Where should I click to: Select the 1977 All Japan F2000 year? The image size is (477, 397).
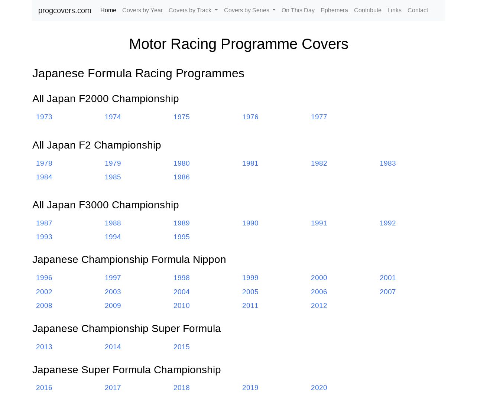319,117
